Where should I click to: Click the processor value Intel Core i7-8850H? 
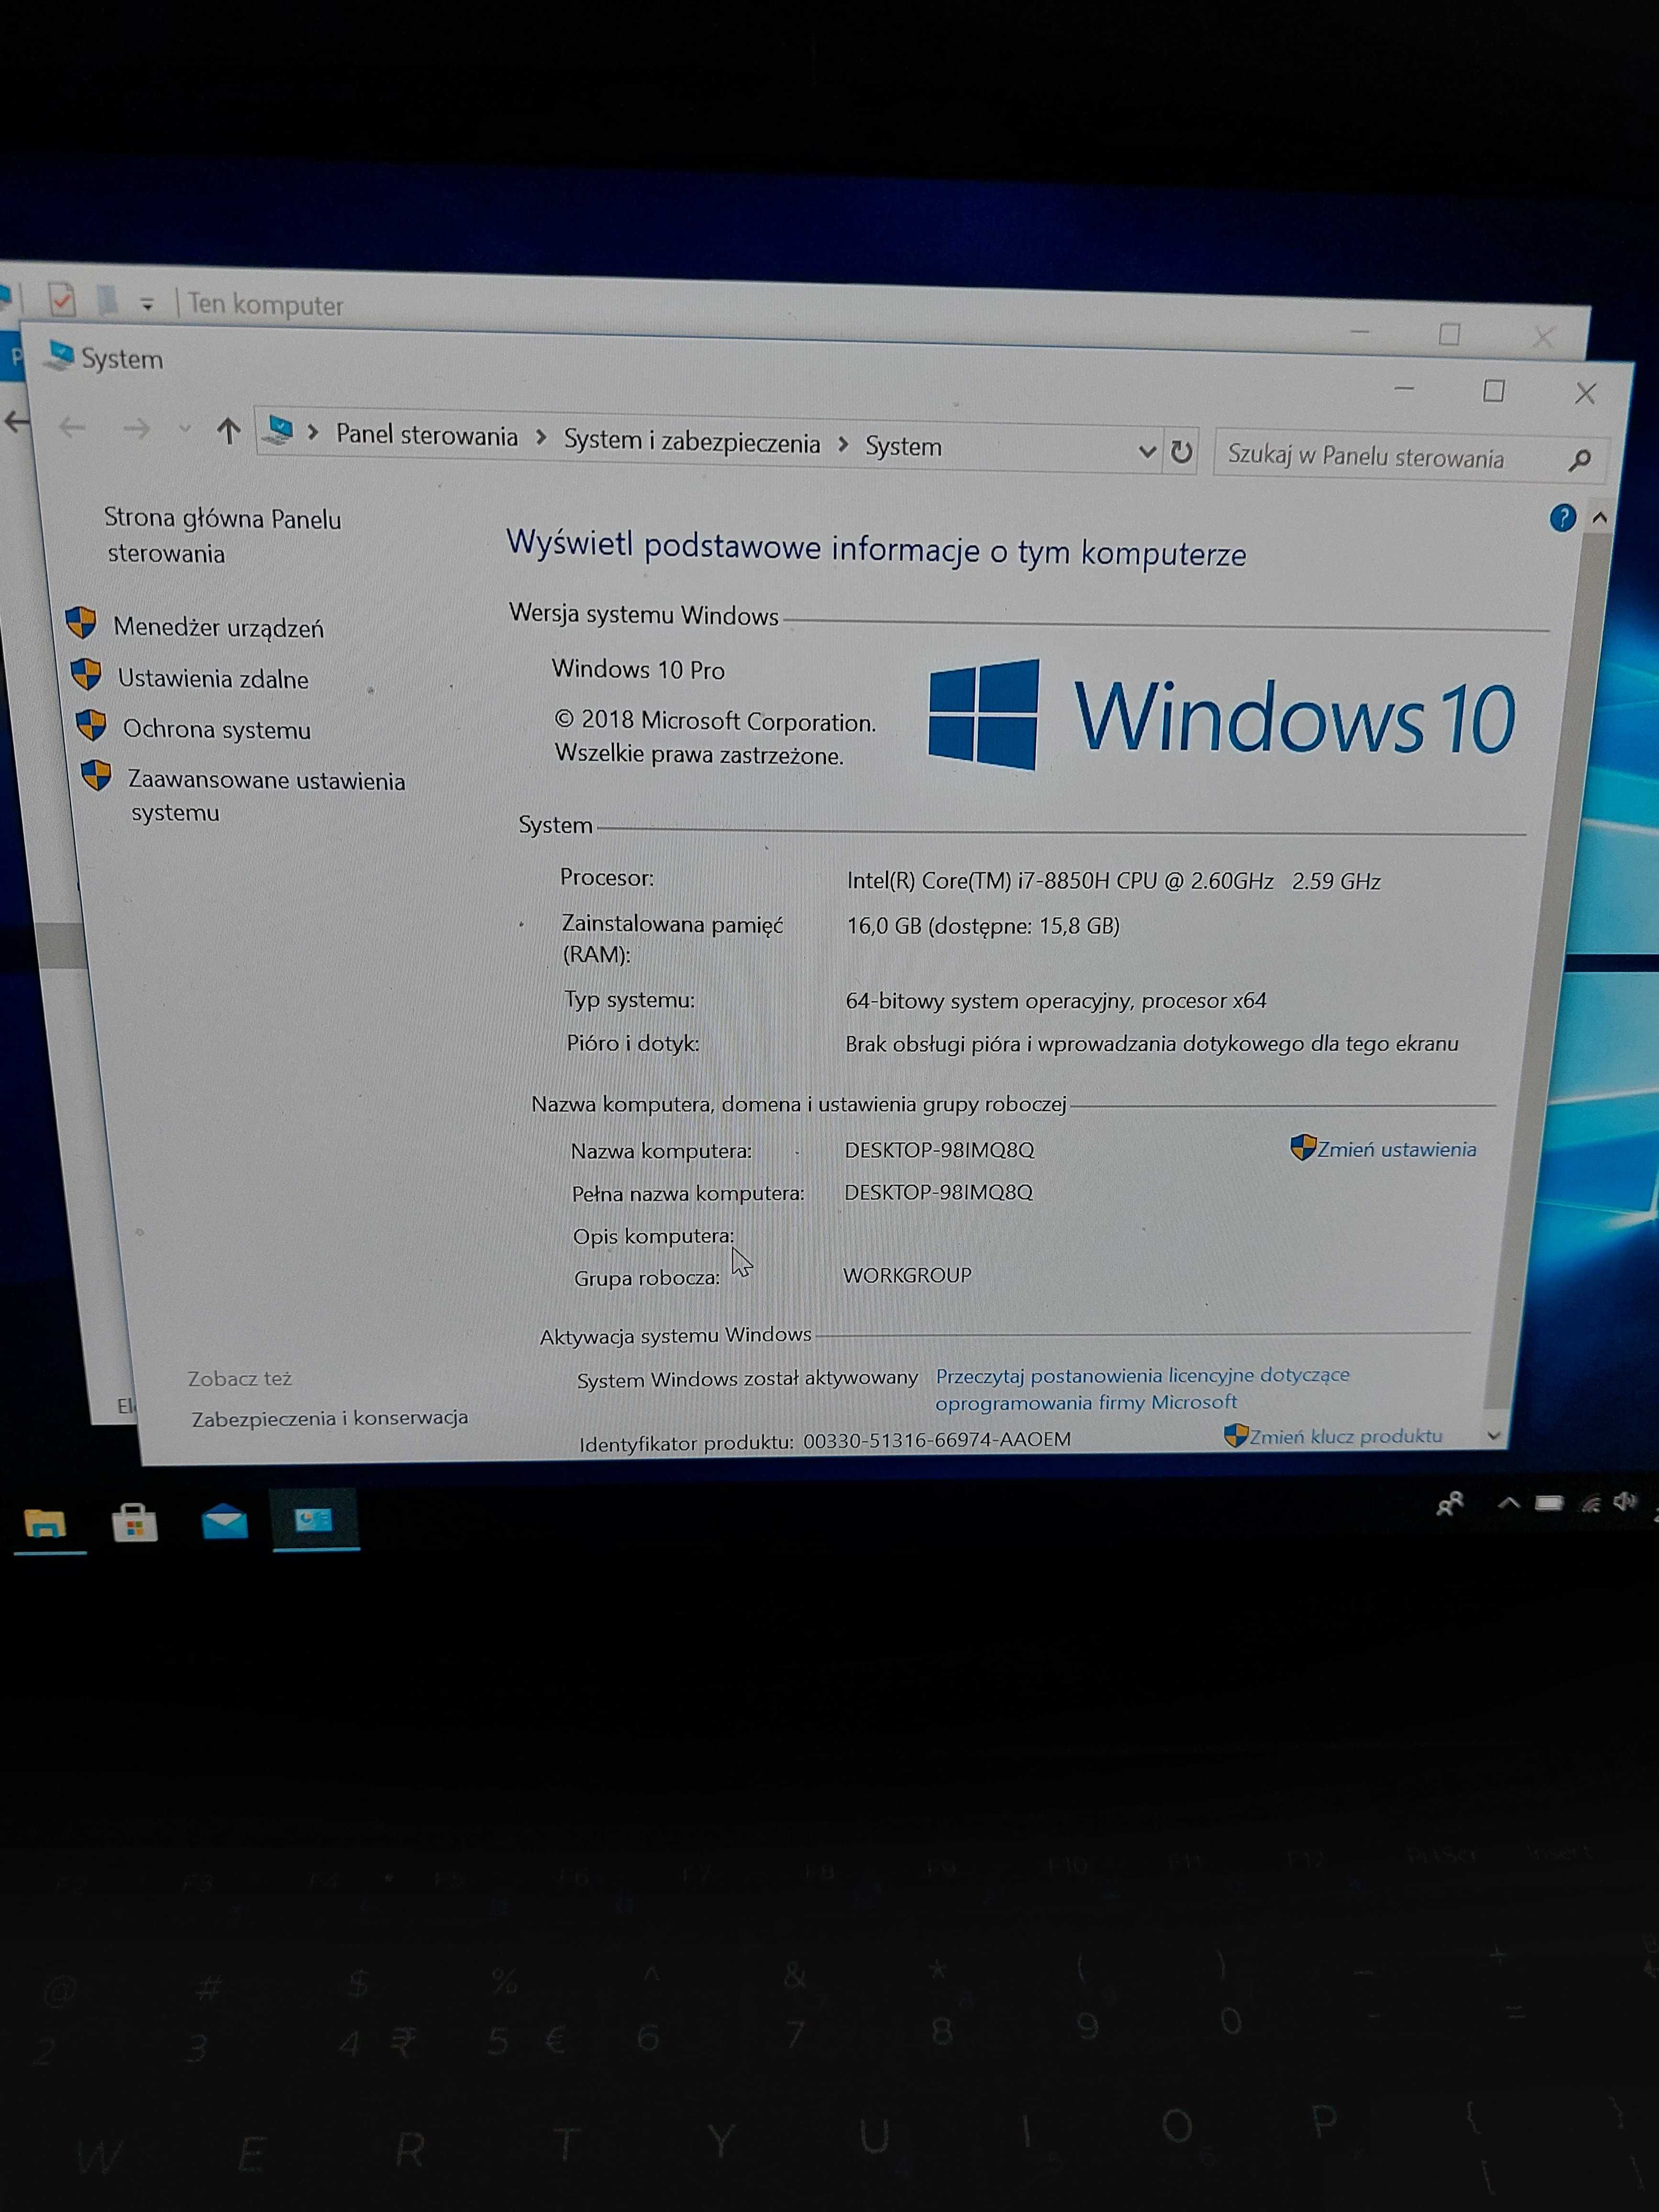click(x=1113, y=881)
